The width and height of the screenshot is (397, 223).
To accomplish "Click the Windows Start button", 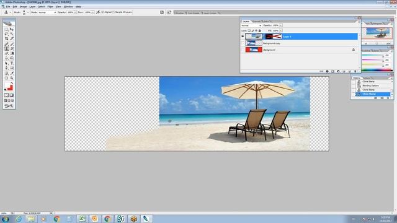I will click(x=6, y=219).
